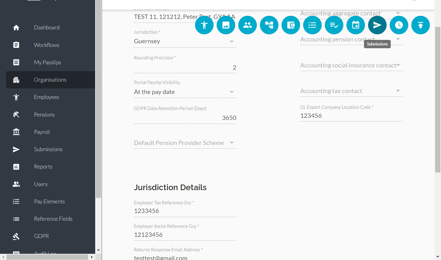Screen dimensions: 441x260
Task: Expand the Jurisdiction Guernsey dropdown
Action: point(185,41)
